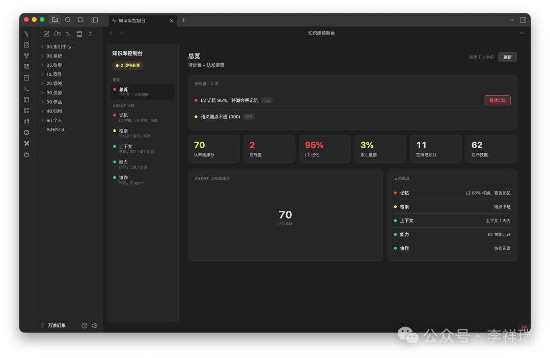
Task: Toggle the left sidebar icon
Action: click(x=95, y=20)
